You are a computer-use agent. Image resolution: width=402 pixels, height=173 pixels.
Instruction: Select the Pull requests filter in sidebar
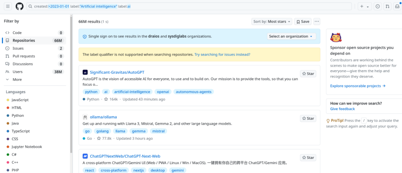click(x=34, y=56)
